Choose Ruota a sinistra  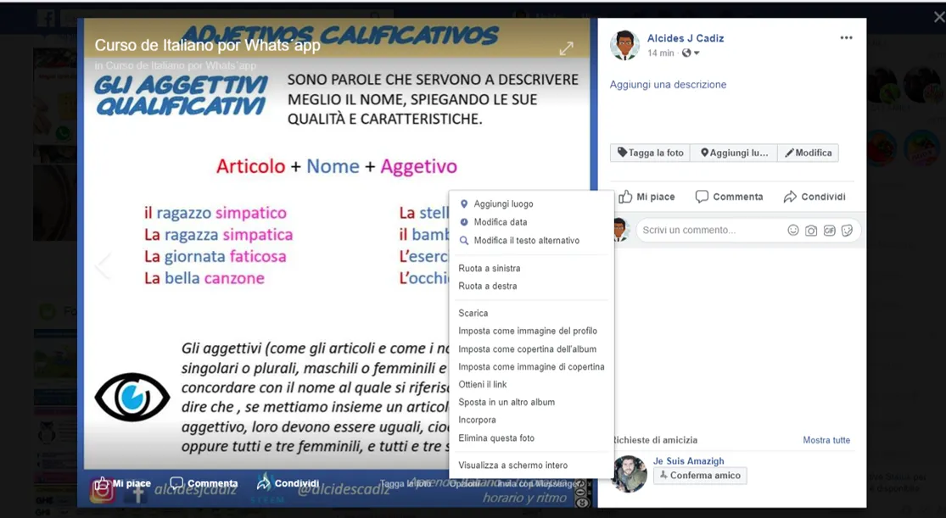tap(531, 268)
